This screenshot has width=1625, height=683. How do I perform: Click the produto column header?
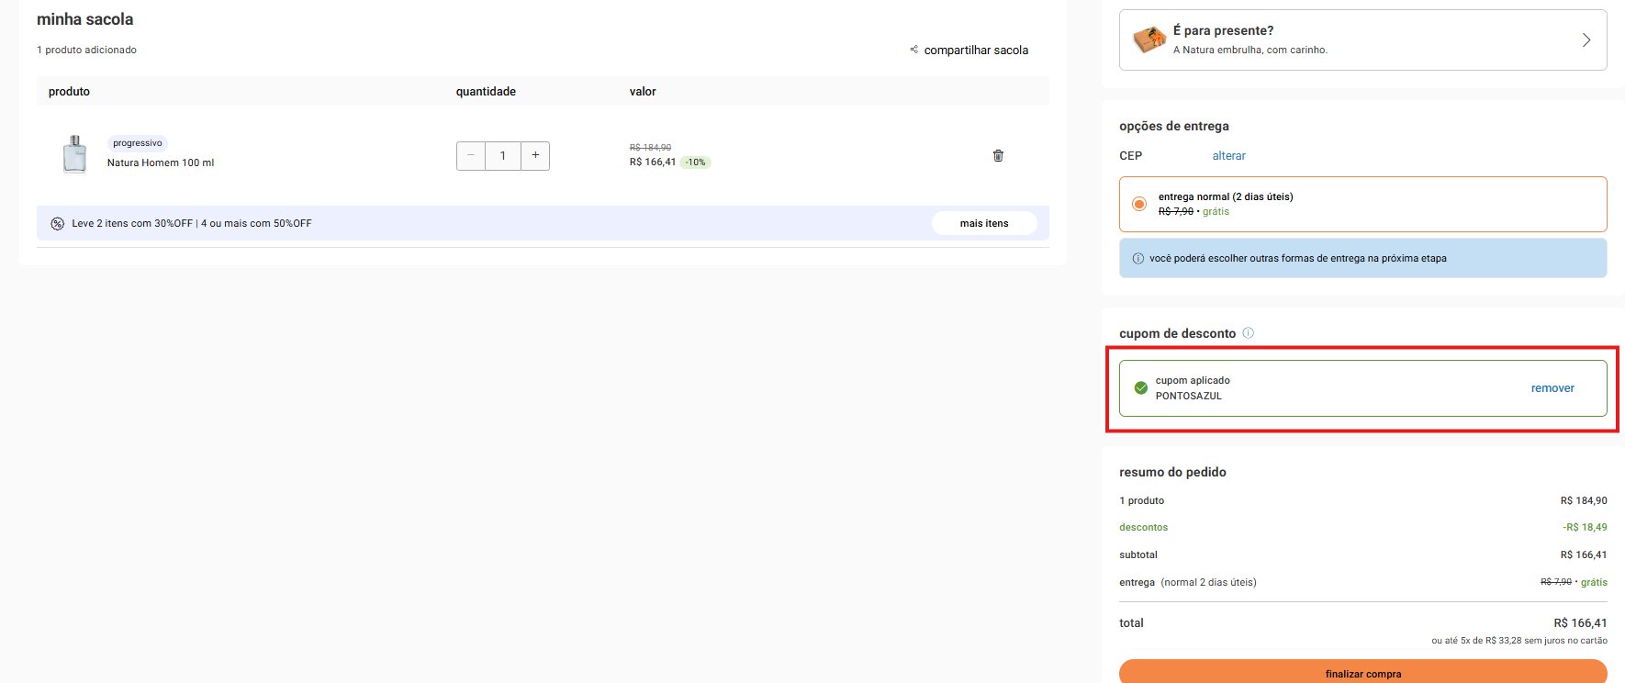pos(69,92)
